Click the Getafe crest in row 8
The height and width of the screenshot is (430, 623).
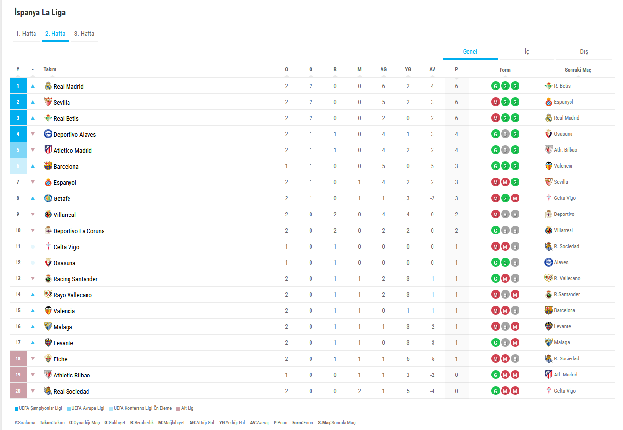pyautogui.click(x=48, y=198)
